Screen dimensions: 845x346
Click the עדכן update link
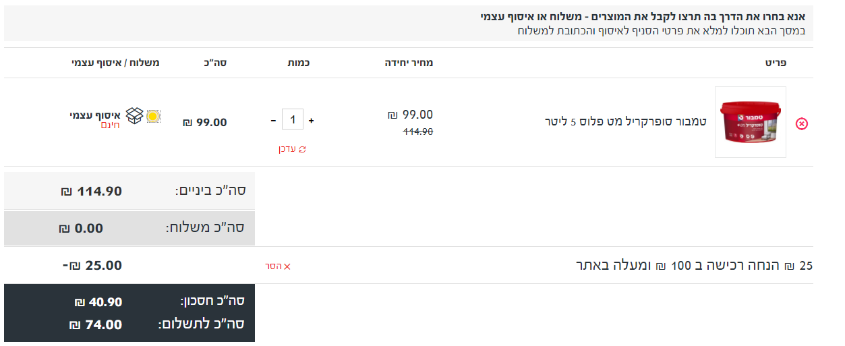click(288, 149)
